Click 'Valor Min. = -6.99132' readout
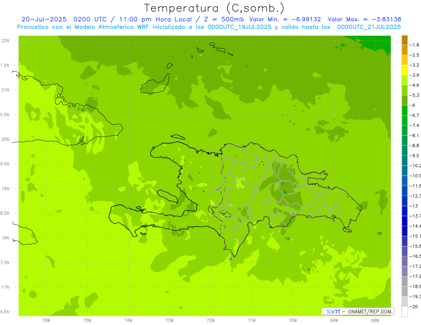The height and width of the screenshot is (325, 421). tap(286, 19)
